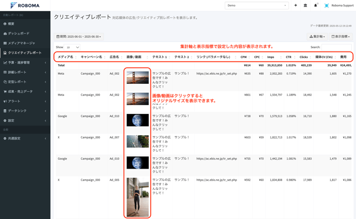
Task: Expand the データシンク submenu chevron
Action: coord(45,111)
